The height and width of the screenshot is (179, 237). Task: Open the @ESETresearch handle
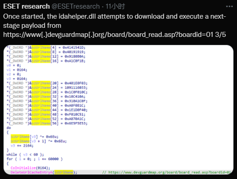click(76, 6)
